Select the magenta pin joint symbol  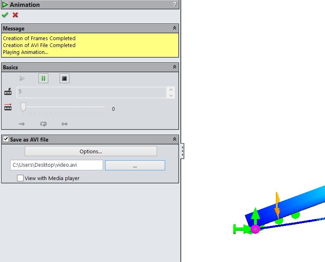pos(255,229)
